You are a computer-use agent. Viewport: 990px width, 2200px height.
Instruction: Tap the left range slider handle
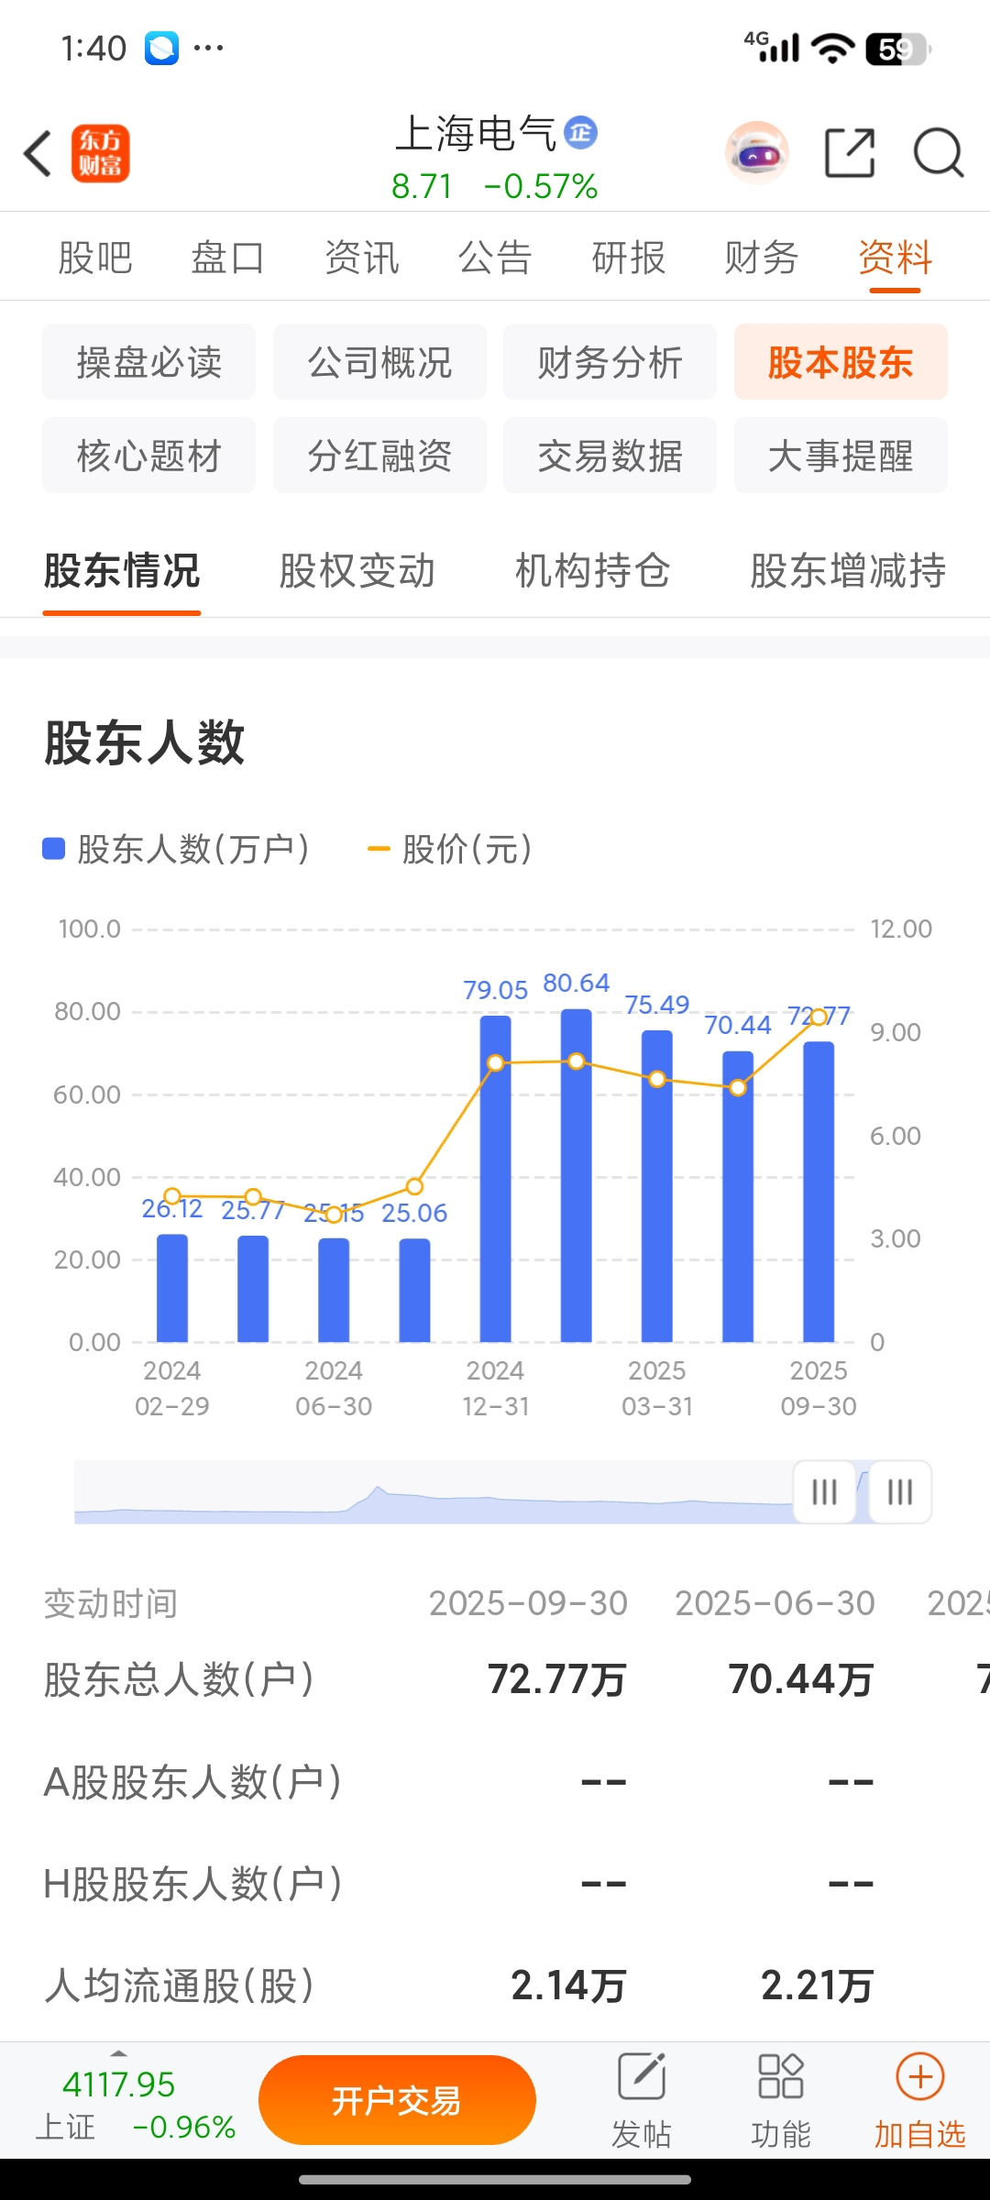tap(825, 1492)
